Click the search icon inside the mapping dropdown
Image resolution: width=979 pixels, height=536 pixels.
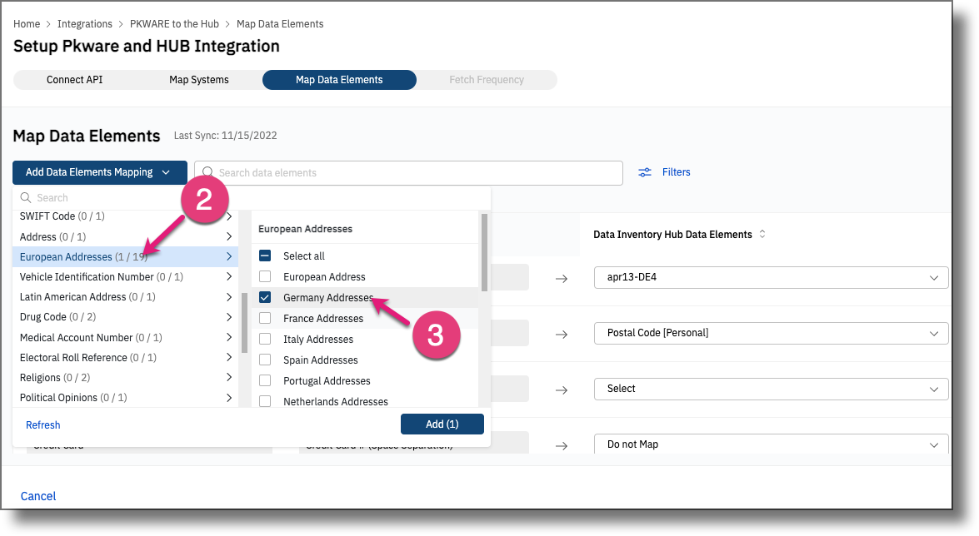(x=27, y=197)
